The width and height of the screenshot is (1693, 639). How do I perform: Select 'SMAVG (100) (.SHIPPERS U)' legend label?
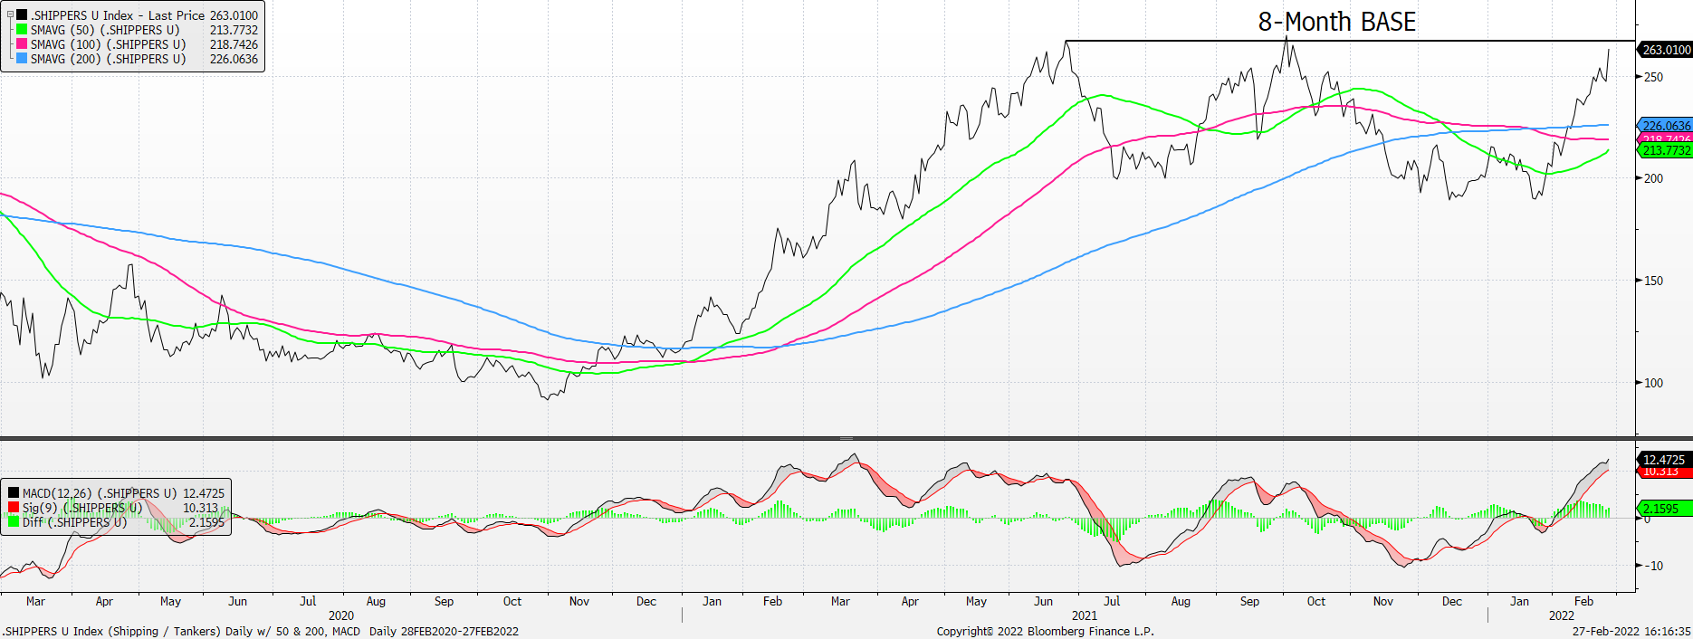pos(109,44)
